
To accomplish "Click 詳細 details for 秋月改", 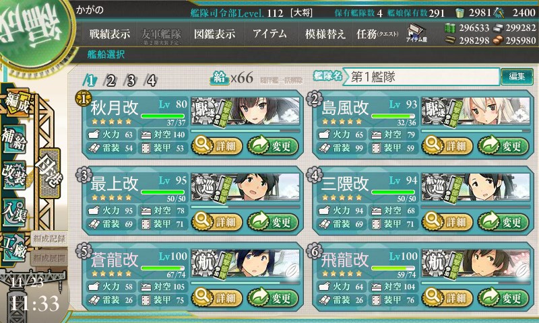I will pyautogui.click(x=216, y=145).
